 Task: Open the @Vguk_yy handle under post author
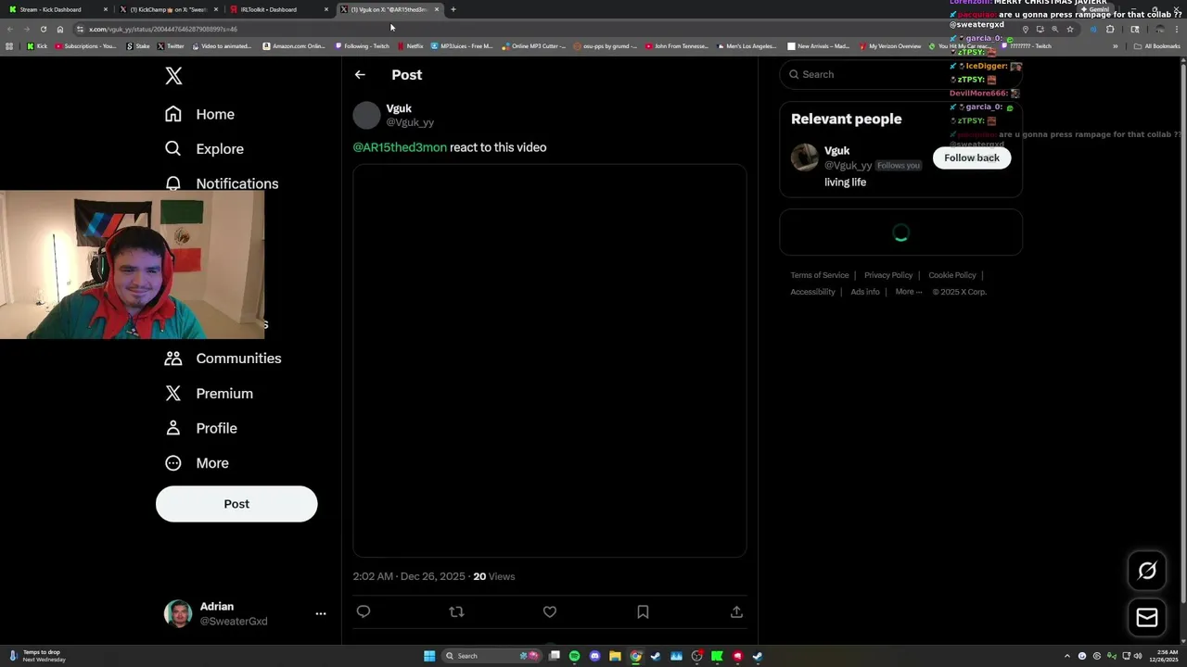click(x=410, y=122)
